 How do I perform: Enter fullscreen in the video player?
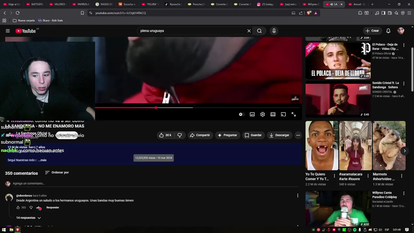click(294, 114)
